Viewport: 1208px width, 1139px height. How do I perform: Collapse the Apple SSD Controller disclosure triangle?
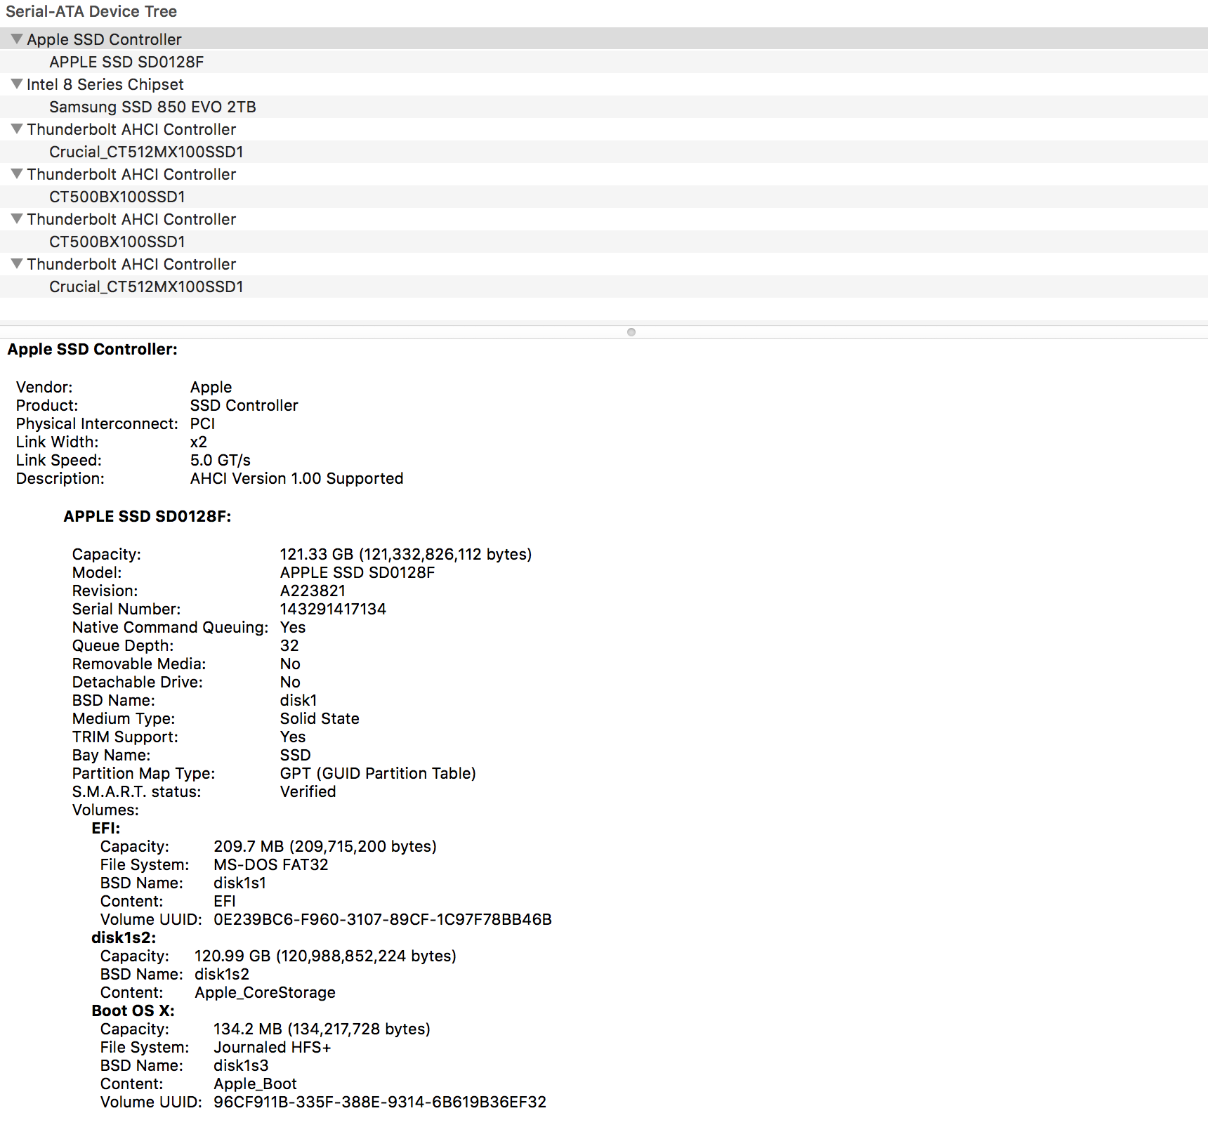click(17, 39)
